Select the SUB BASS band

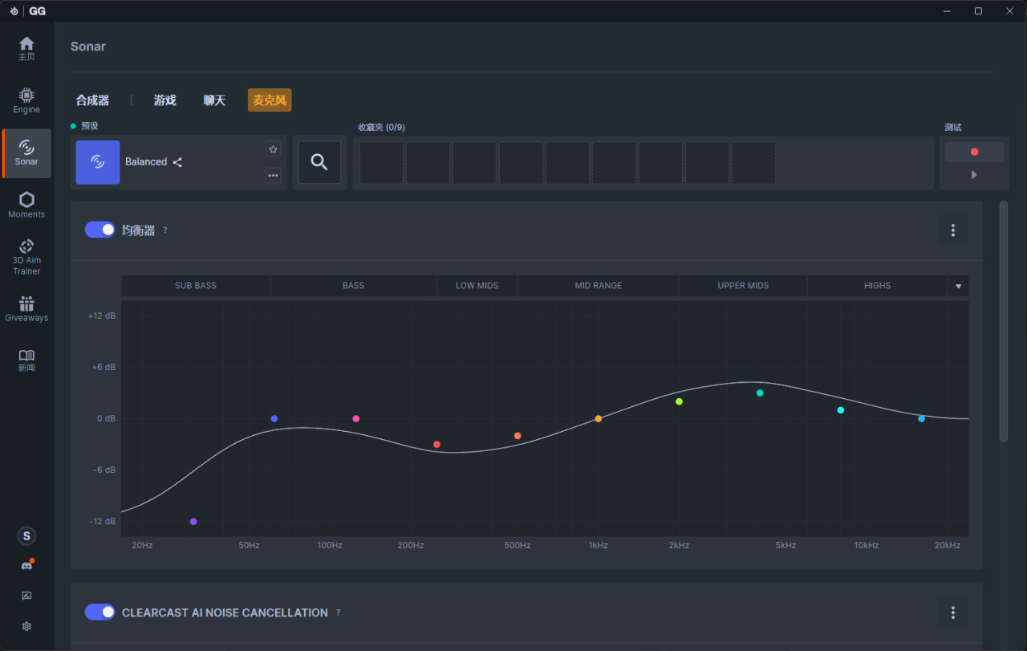[x=196, y=286]
